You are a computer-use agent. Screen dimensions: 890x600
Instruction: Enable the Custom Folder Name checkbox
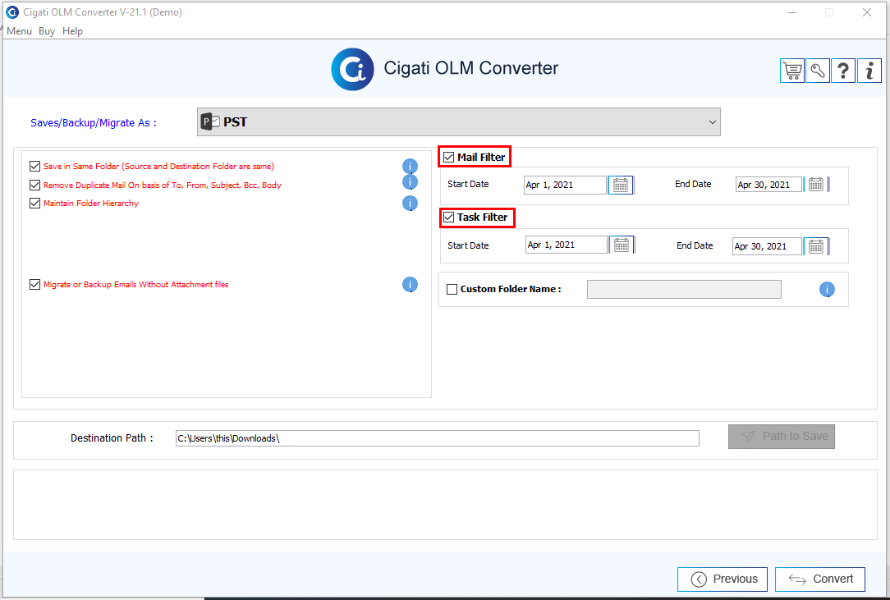click(452, 290)
